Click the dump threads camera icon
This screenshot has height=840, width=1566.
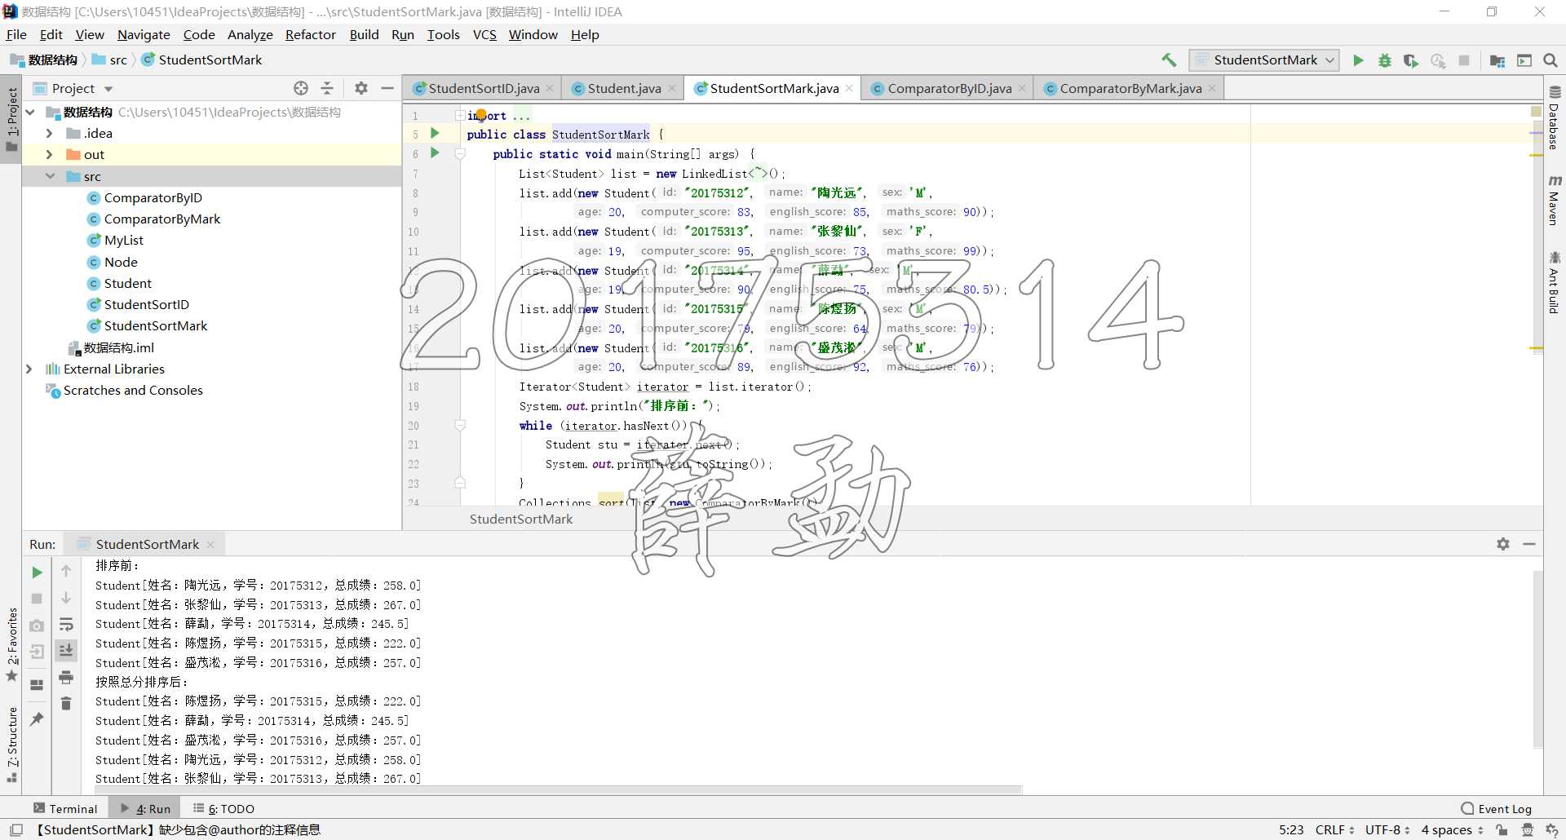pyautogui.click(x=37, y=626)
